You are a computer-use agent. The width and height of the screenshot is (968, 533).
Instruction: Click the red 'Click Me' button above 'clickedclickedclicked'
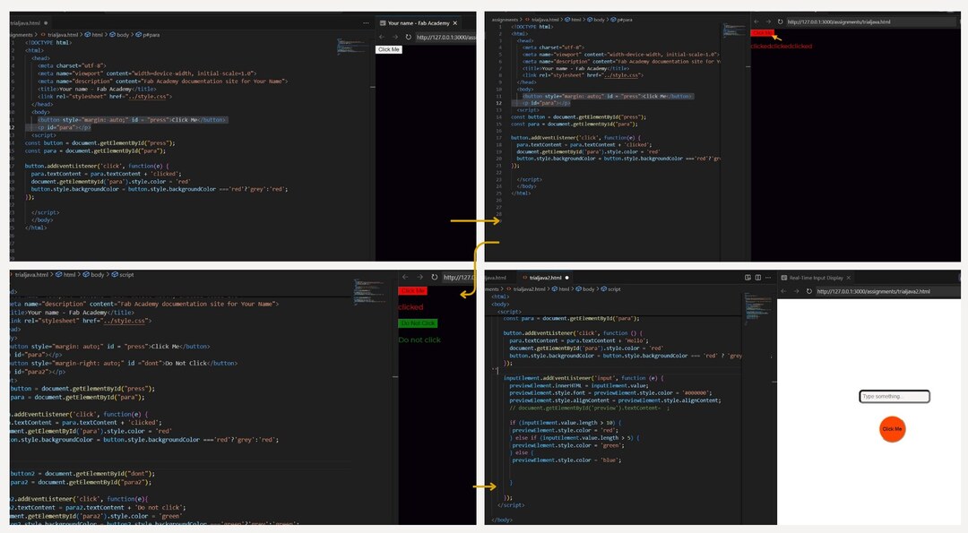pyautogui.click(x=763, y=32)
